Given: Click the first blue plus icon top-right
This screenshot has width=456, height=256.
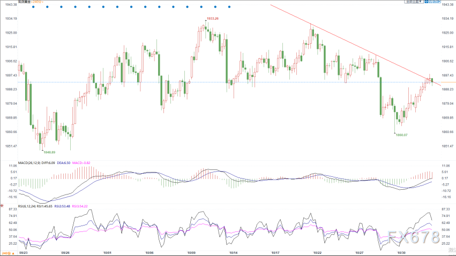Looking at the screenshot, I should 427,2.
